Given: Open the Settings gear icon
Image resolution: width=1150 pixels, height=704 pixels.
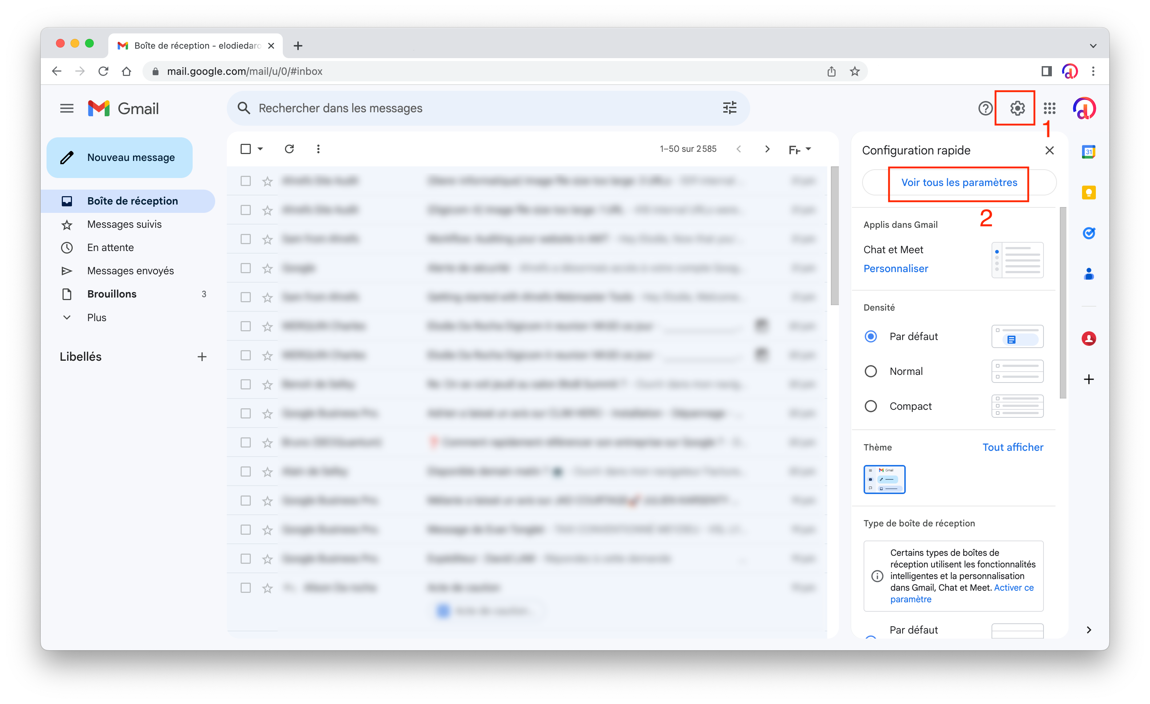Looking at the screenshot, I should pos(1017,108).
